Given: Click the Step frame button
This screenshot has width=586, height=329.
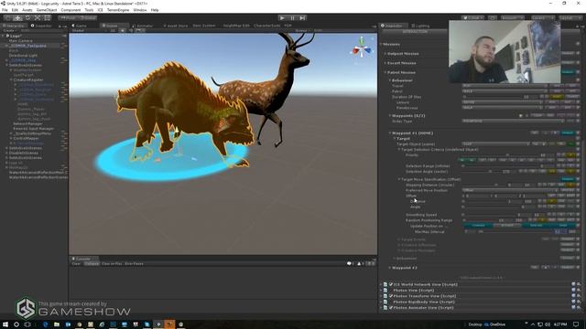Looking at the screenshot, I should click(x=302, y=17).
